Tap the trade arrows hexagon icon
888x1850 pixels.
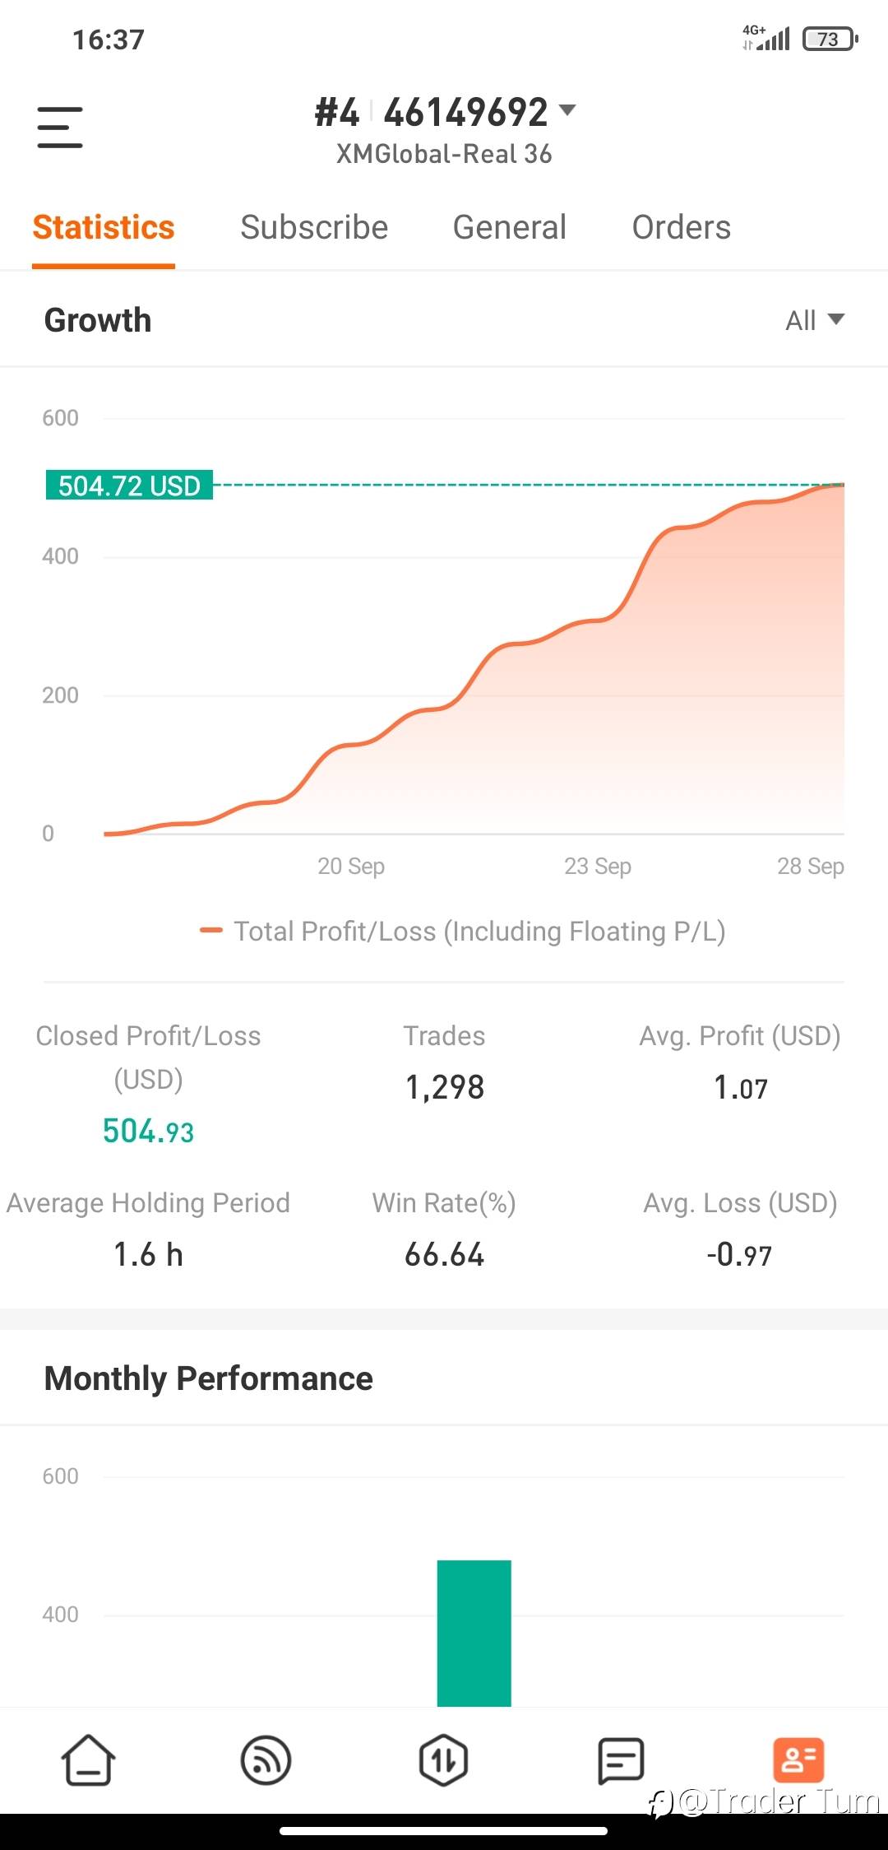[x=444, y=1760]
